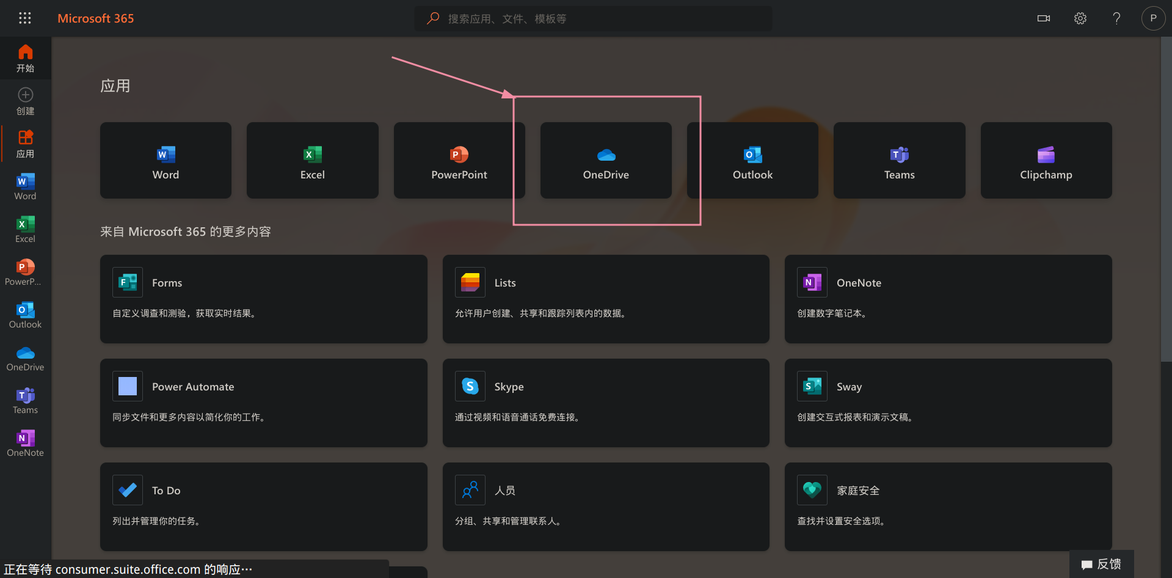Click the 人员 people card icon
1172x578 pixels.
click(470, 490)
